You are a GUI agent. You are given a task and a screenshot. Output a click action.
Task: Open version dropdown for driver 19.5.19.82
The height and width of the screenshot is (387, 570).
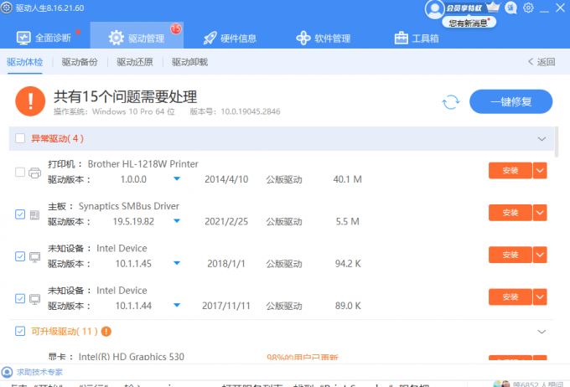[177, 221]
